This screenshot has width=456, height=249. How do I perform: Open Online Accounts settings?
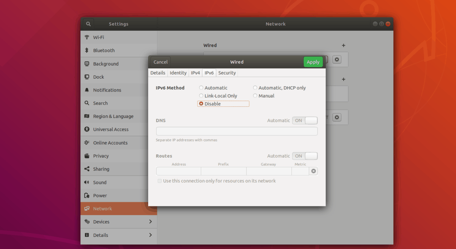pyautogui.click(x=110, y=143)
